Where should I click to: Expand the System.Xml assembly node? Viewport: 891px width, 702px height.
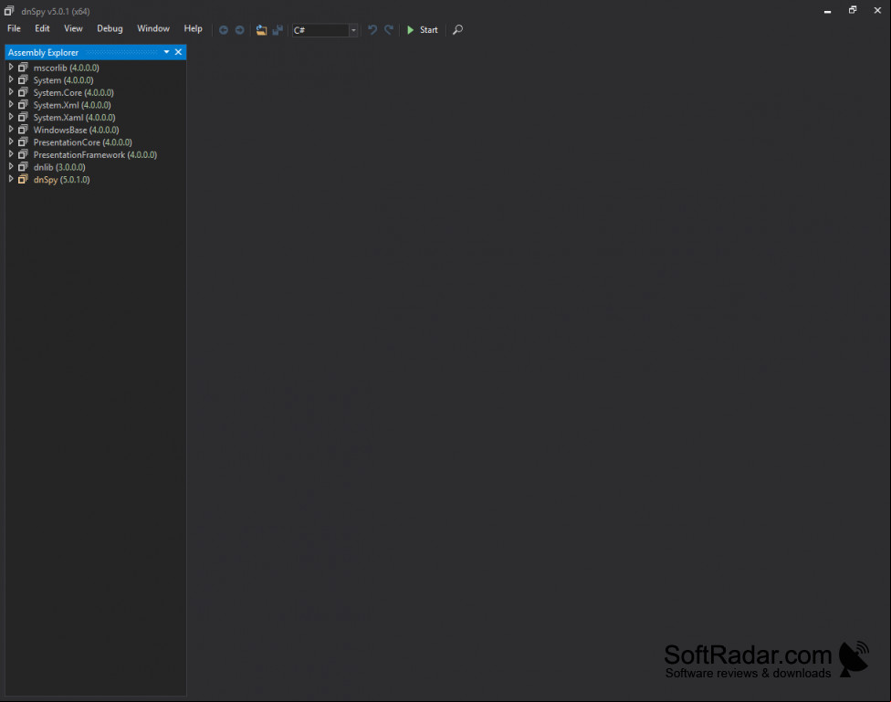(x=11, y=105)
